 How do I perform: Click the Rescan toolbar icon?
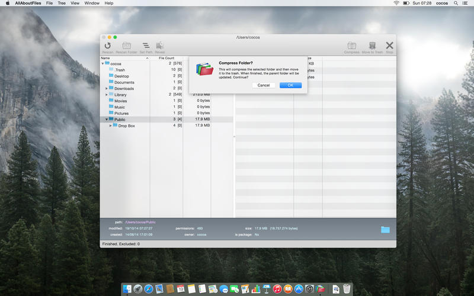[x=108, y=46]
